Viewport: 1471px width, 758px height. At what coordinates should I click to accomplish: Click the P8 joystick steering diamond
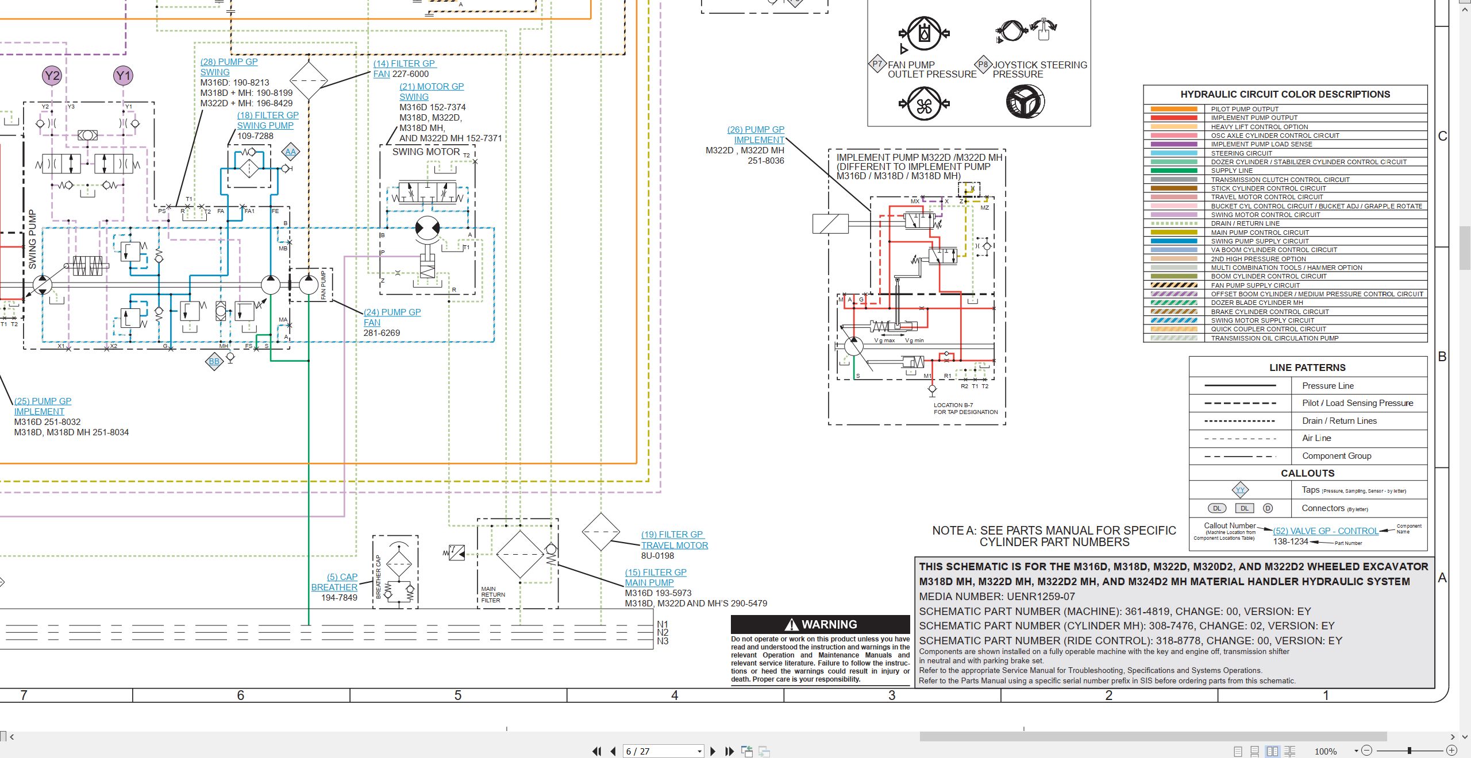[x=983, y=64]
